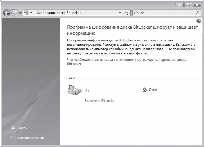Open the recent pages dropdown arrow
Screen dimensions: 204x147
tap(21, 13)
